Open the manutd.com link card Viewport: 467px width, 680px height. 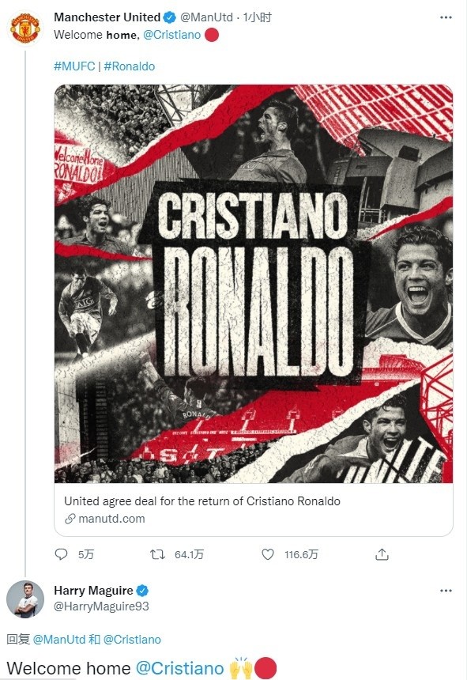254,509
